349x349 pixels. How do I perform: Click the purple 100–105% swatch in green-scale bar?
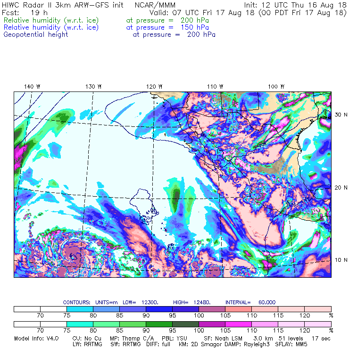tap(212, 324)
